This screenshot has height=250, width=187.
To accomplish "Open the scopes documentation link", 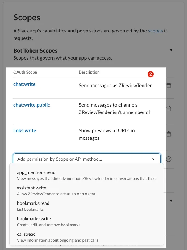I will pos(155,31).
